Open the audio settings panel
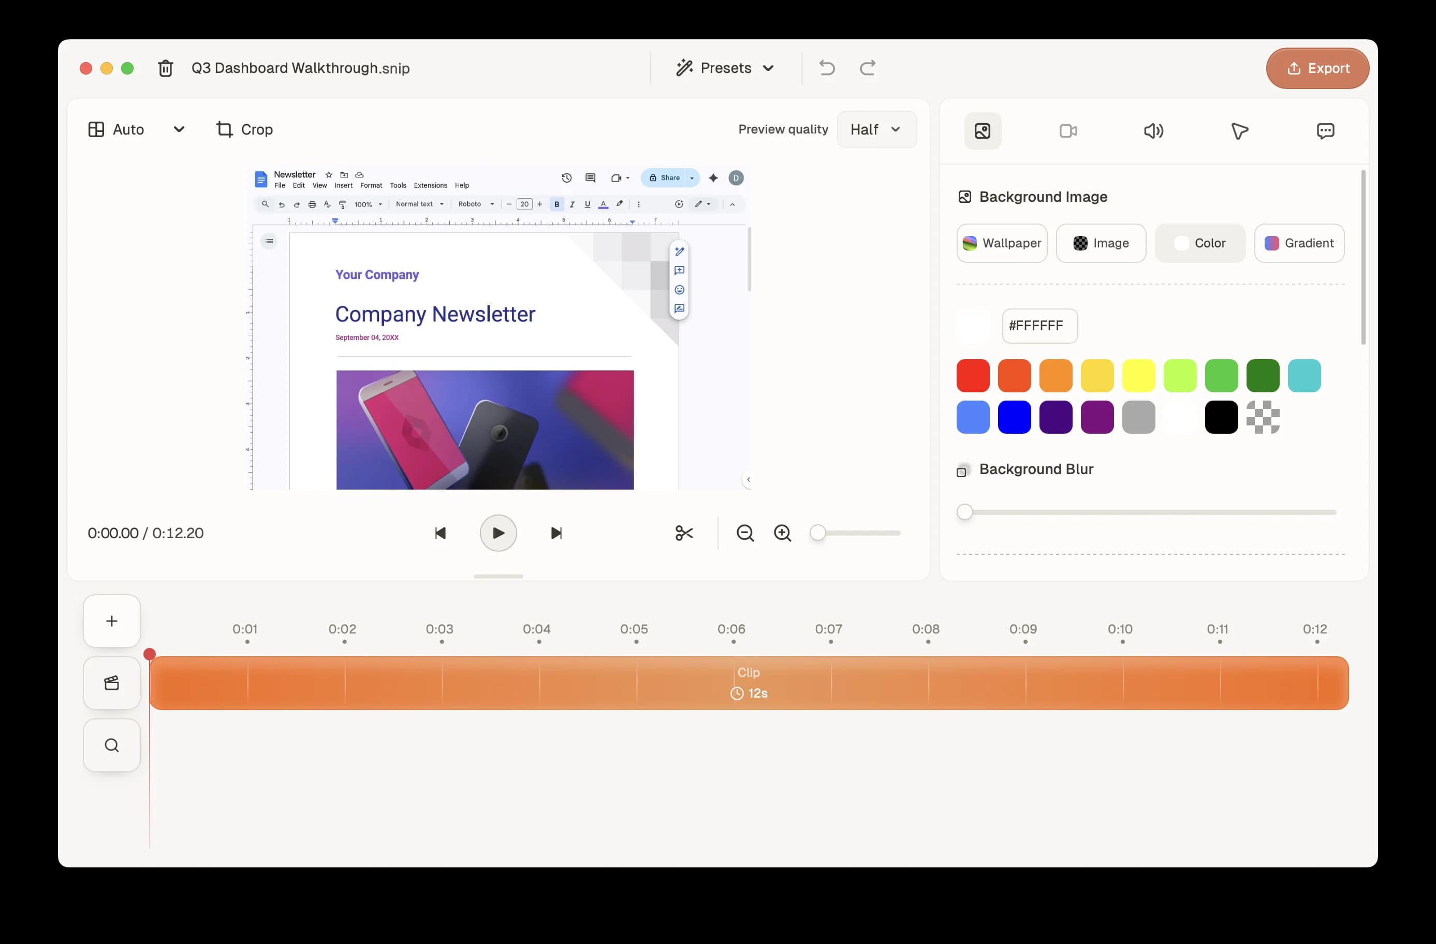The height and width of the screenshot is (944, 1436). 1153,131
